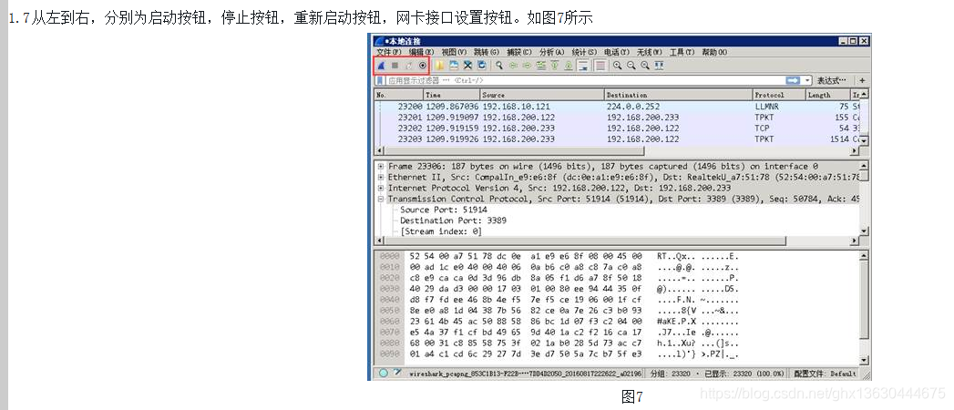The width and height of the screenshot is (954, 410).
Task: Go back to previous packet
Action: point(513,65)
